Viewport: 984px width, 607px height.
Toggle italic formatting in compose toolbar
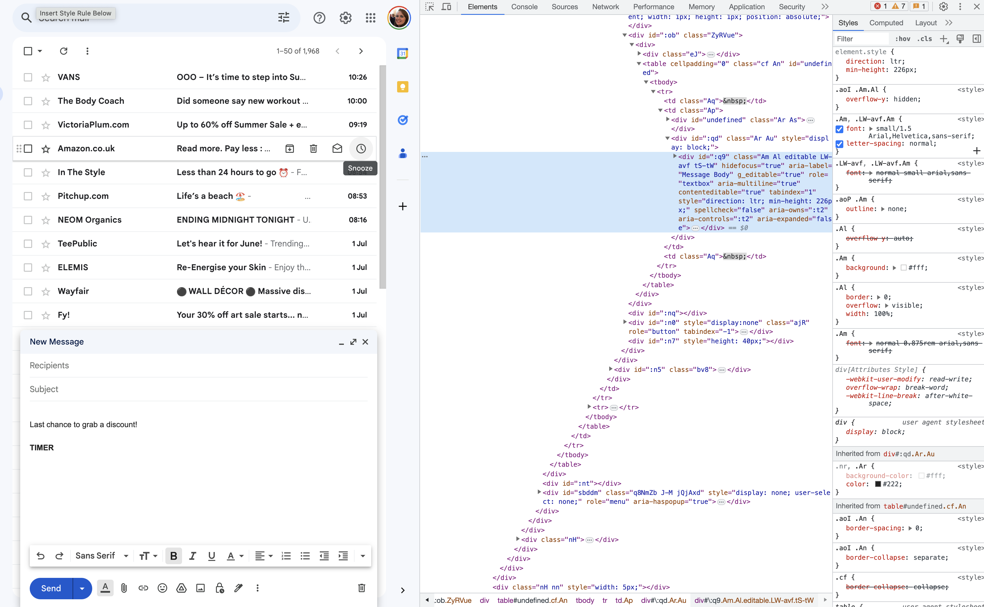tap(193, 556)
